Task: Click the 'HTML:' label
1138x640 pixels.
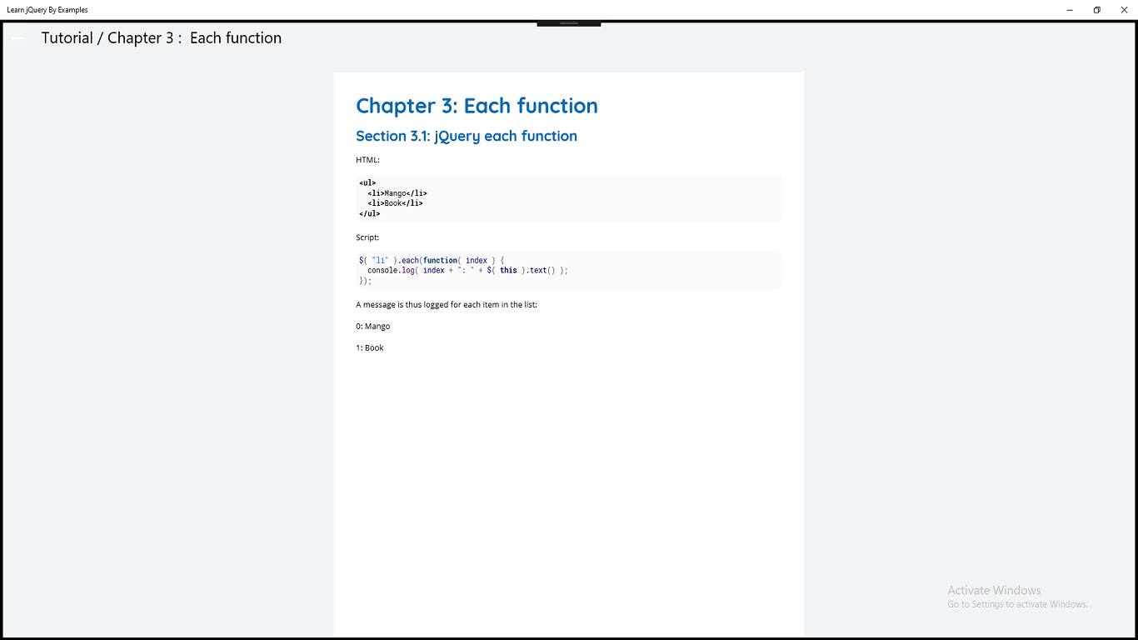Action: (x=367, y=160)
